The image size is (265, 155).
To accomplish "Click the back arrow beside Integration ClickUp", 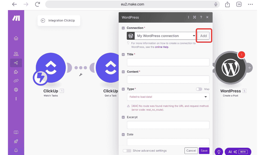I will pyautogui.click(x=43, y=20).
